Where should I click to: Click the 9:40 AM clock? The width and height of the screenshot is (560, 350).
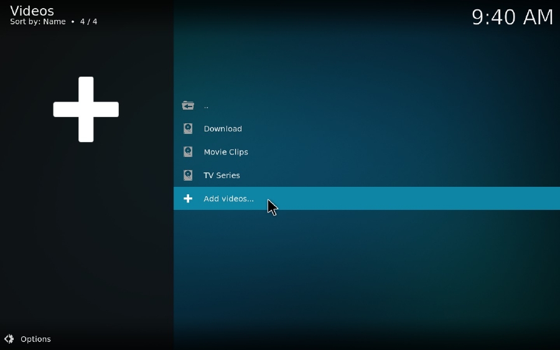512,17
